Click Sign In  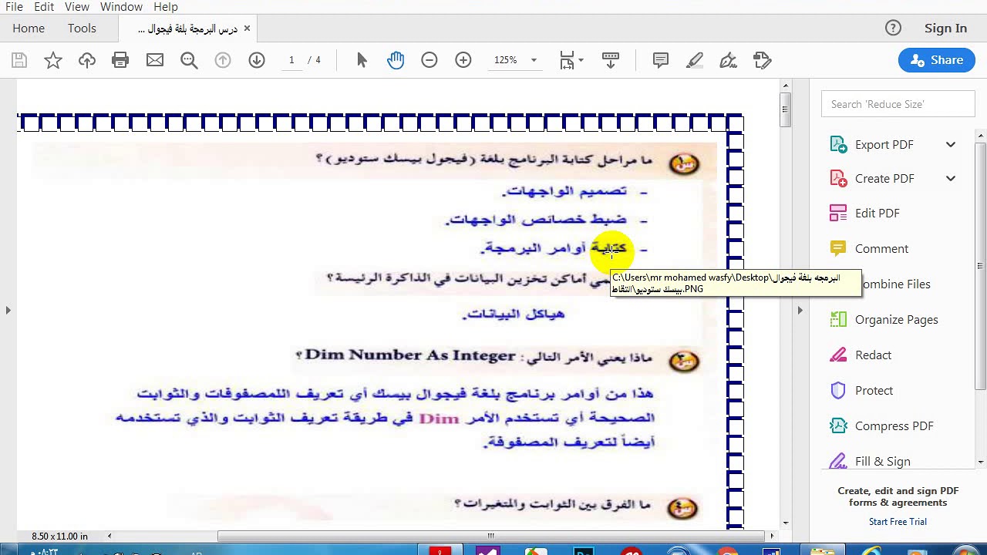[945, 28]
